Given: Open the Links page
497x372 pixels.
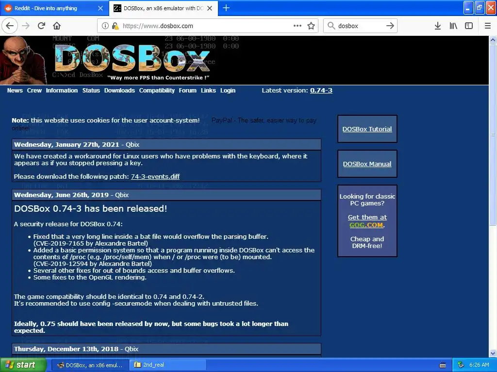Looking at the screenshot, I should (x=208, y=91).
